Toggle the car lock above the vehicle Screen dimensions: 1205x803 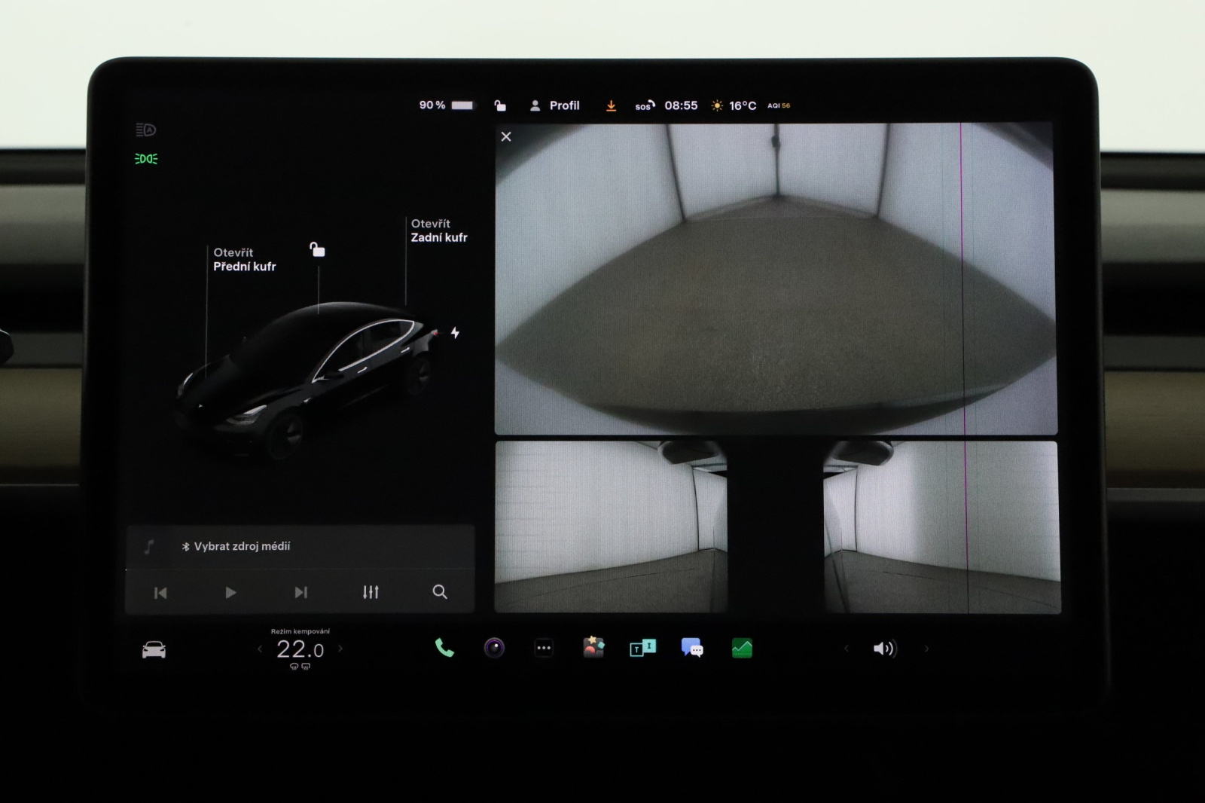pos(317,249)
